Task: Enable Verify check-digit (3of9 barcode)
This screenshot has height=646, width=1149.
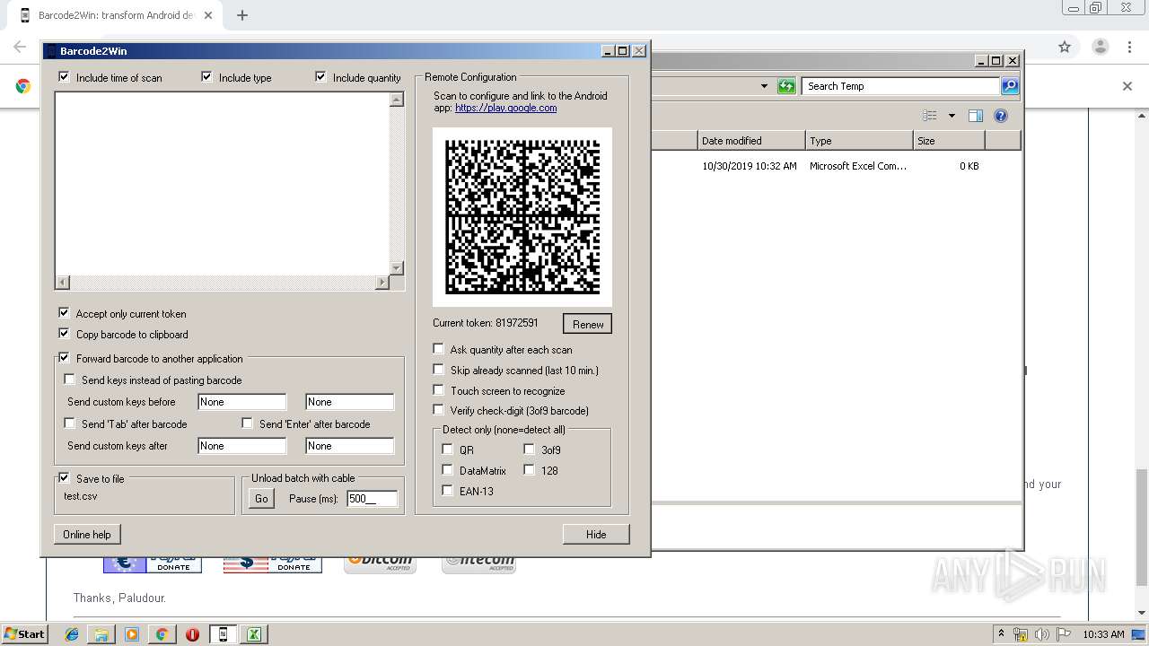Action: click(x=438, y=410)
